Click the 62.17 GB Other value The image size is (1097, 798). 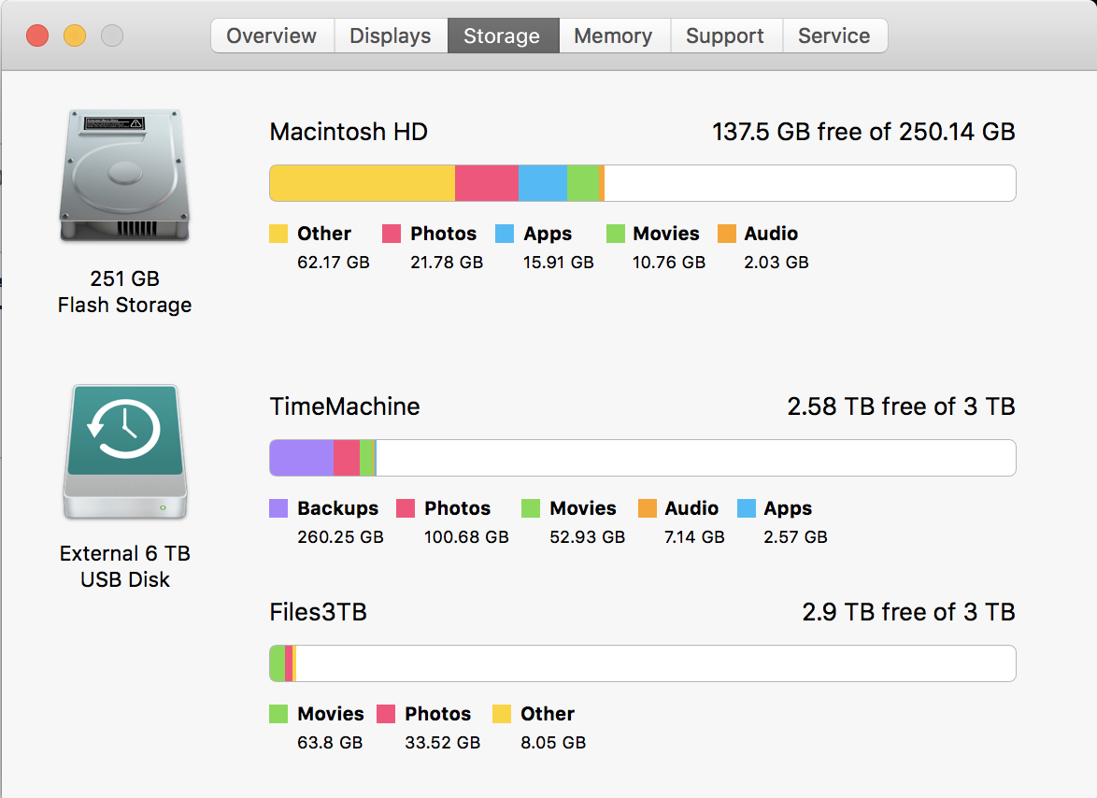[333, 263]
